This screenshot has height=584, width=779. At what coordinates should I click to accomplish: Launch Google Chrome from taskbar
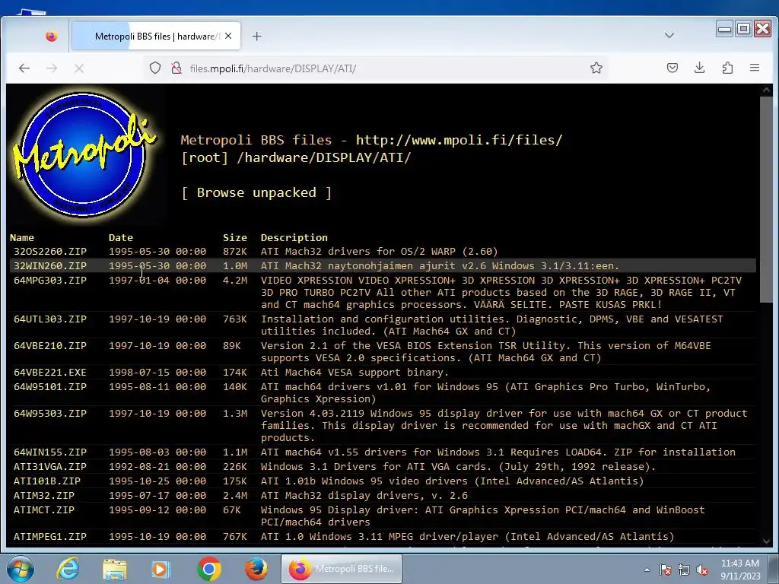(209, 569)
